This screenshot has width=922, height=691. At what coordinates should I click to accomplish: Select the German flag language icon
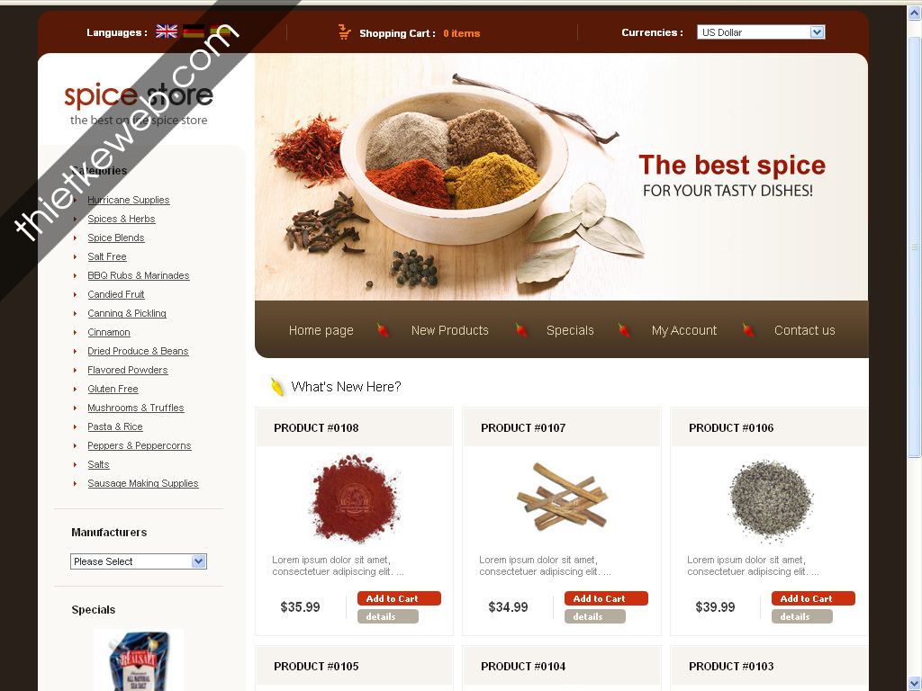[x=194, y=31]
